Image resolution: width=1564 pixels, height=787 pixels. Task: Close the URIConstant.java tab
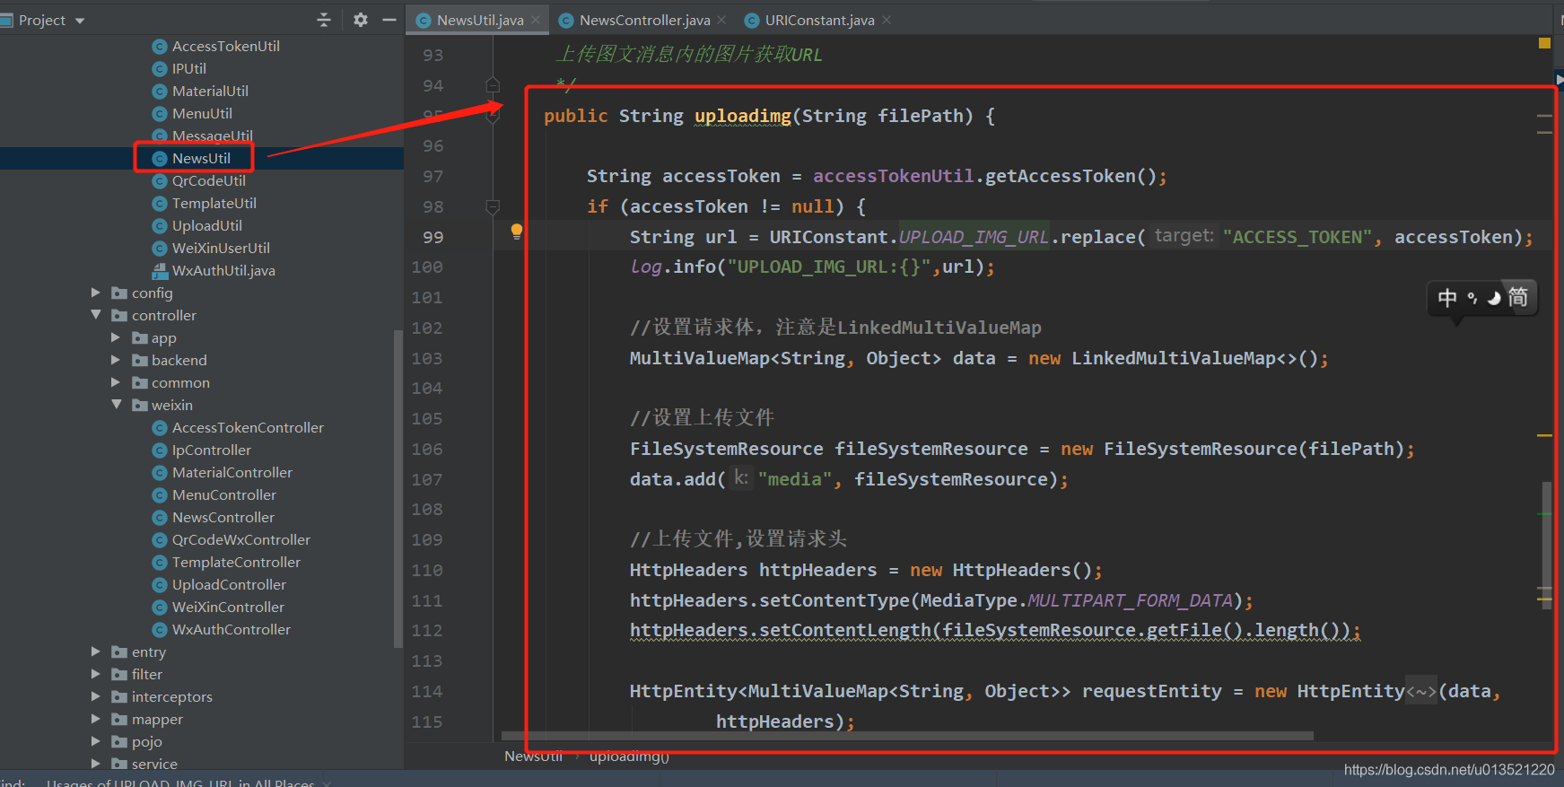tap(887, 20)
